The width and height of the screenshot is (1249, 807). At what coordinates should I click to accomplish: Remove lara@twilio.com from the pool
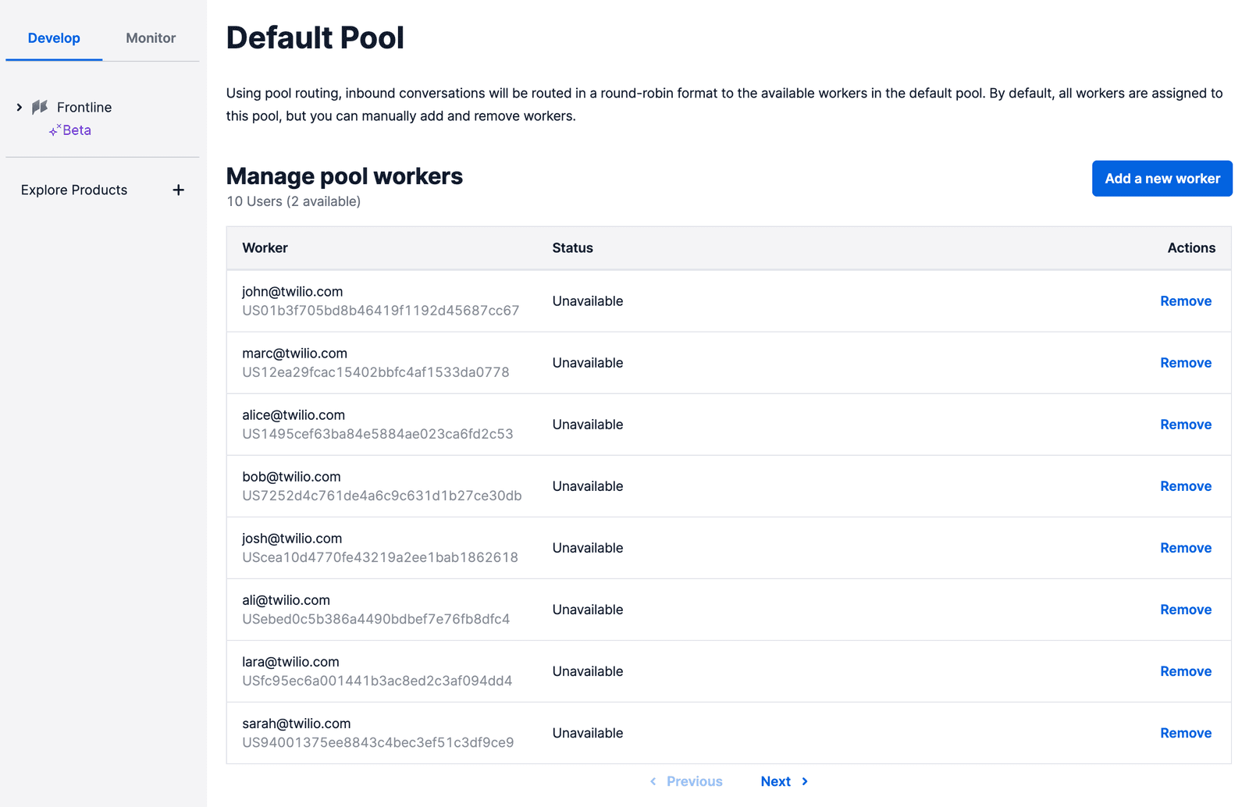point(1185,671)
